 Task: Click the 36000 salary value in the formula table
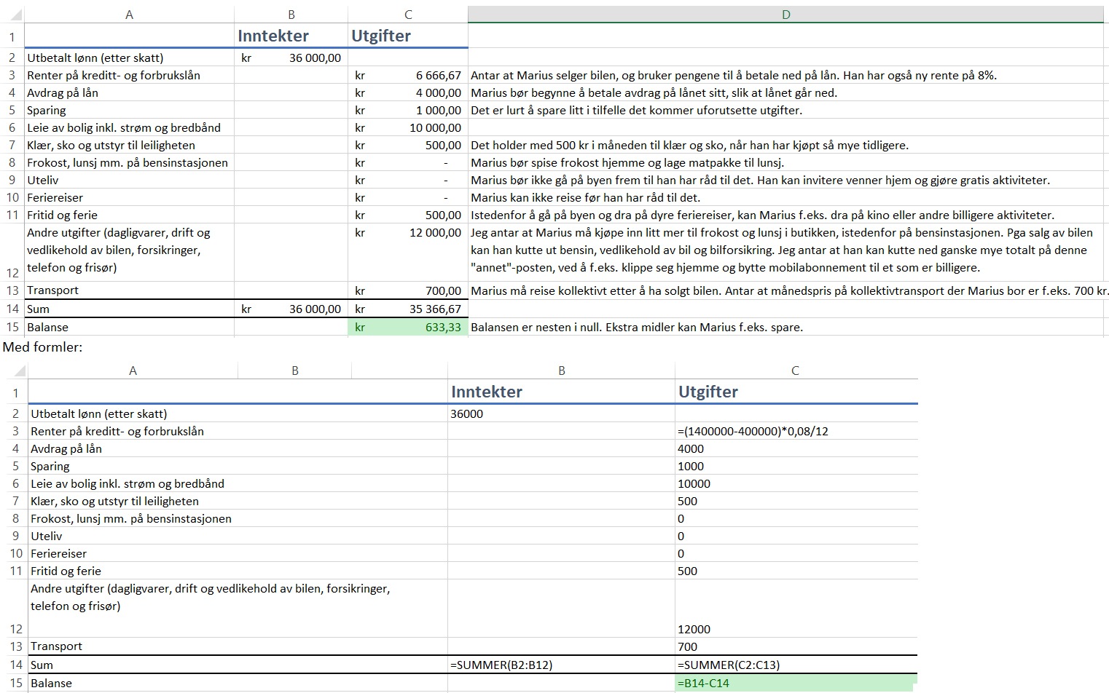tap(467, 413)
